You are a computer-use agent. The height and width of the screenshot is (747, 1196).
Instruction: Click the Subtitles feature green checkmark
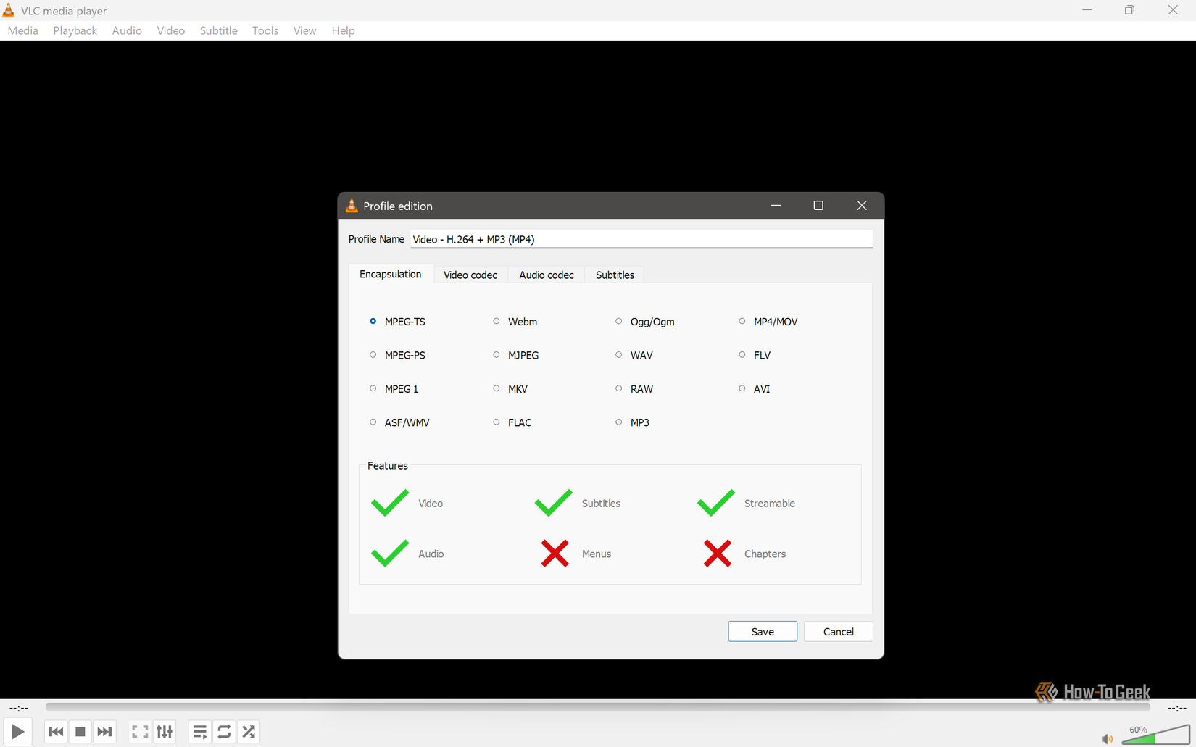(554, 503)
